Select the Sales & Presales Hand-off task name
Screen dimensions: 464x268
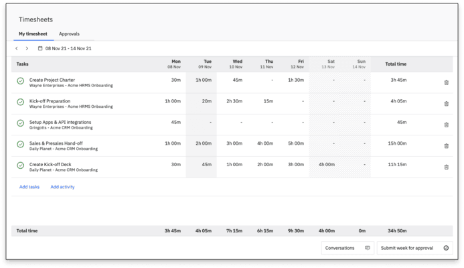coord(56,143)
